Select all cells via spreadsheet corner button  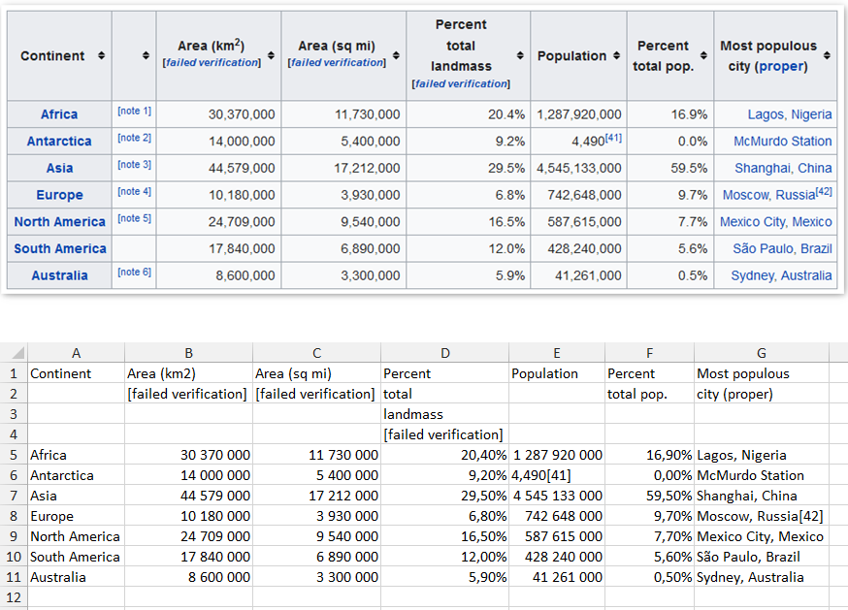[14, 353]
